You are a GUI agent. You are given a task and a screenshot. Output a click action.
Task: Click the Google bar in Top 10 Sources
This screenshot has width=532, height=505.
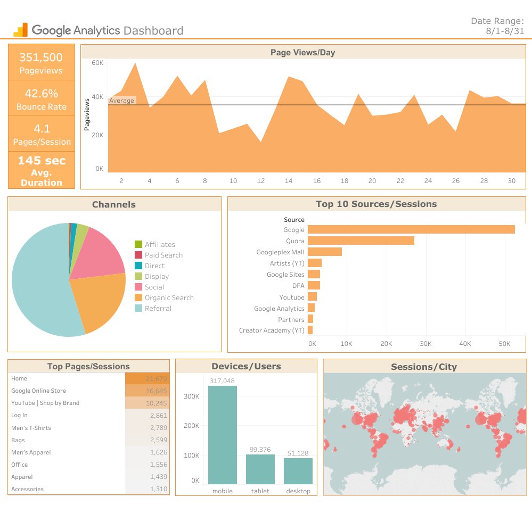[x=410, y=229]
